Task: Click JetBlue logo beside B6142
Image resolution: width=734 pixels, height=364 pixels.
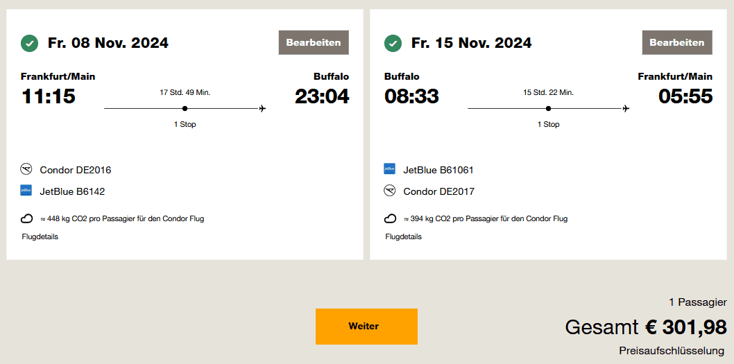Action: pos(26,191)
